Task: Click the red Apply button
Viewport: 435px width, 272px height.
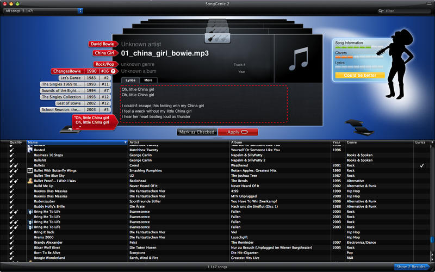Action: (x=238, y=132)
